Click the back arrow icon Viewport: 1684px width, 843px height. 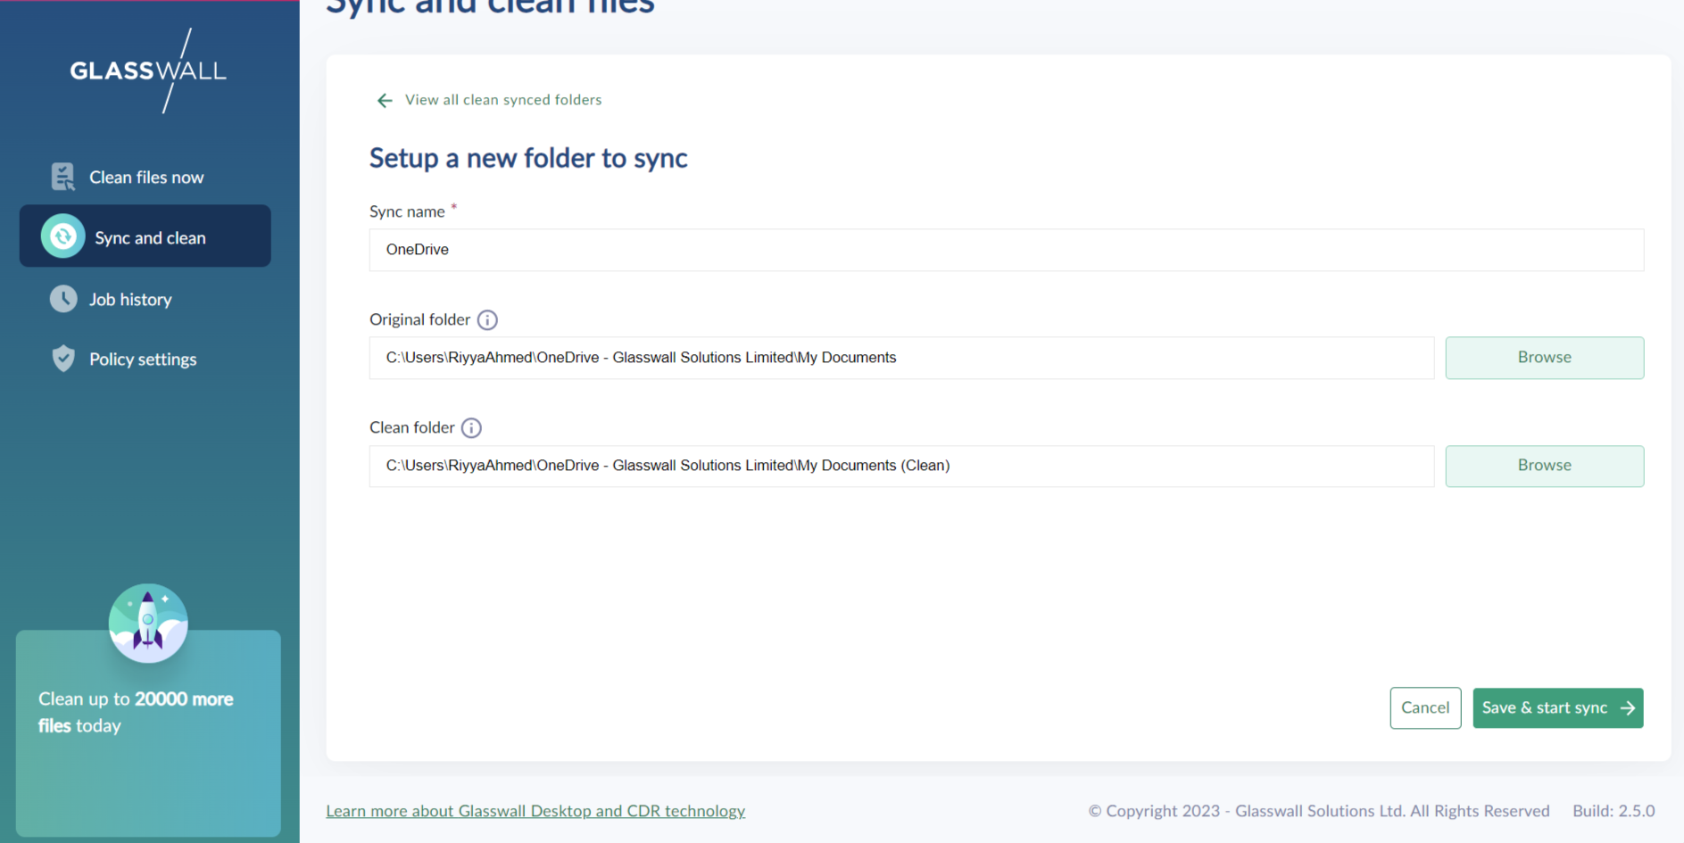(385, 100)
